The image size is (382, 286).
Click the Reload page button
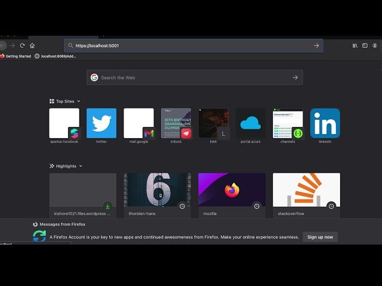click(22, 45)
